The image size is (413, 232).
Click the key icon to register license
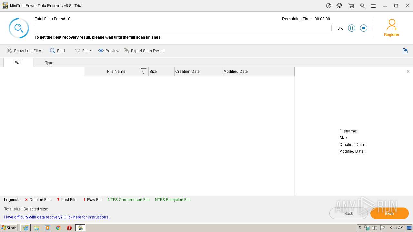tap(363, 5)
